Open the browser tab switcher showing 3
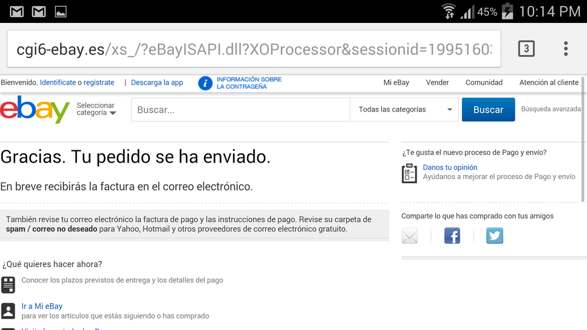The image size is (587, 330). [526, 49]
